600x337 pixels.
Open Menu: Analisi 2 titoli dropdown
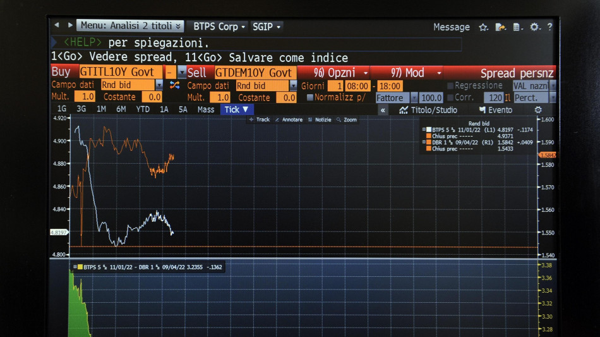(x=130, y=26)
